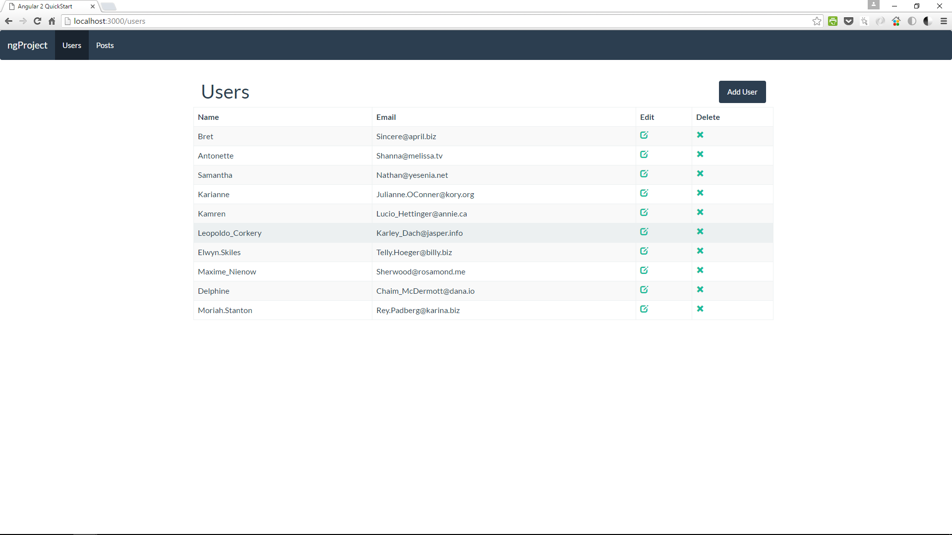
Task: Click the green save extension icon
Action: [x=833, y=21]
